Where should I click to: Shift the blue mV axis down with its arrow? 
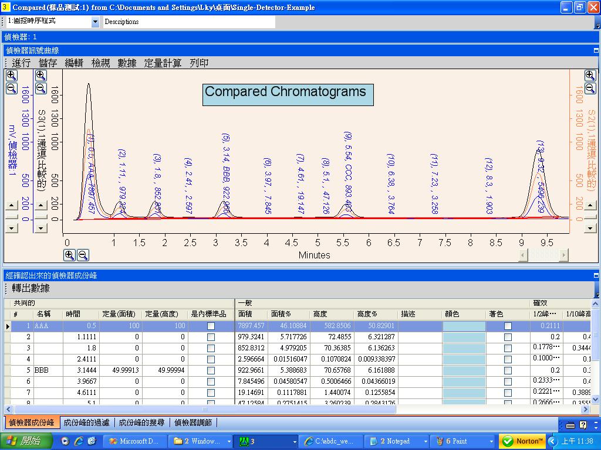click(x=12, y=229)
